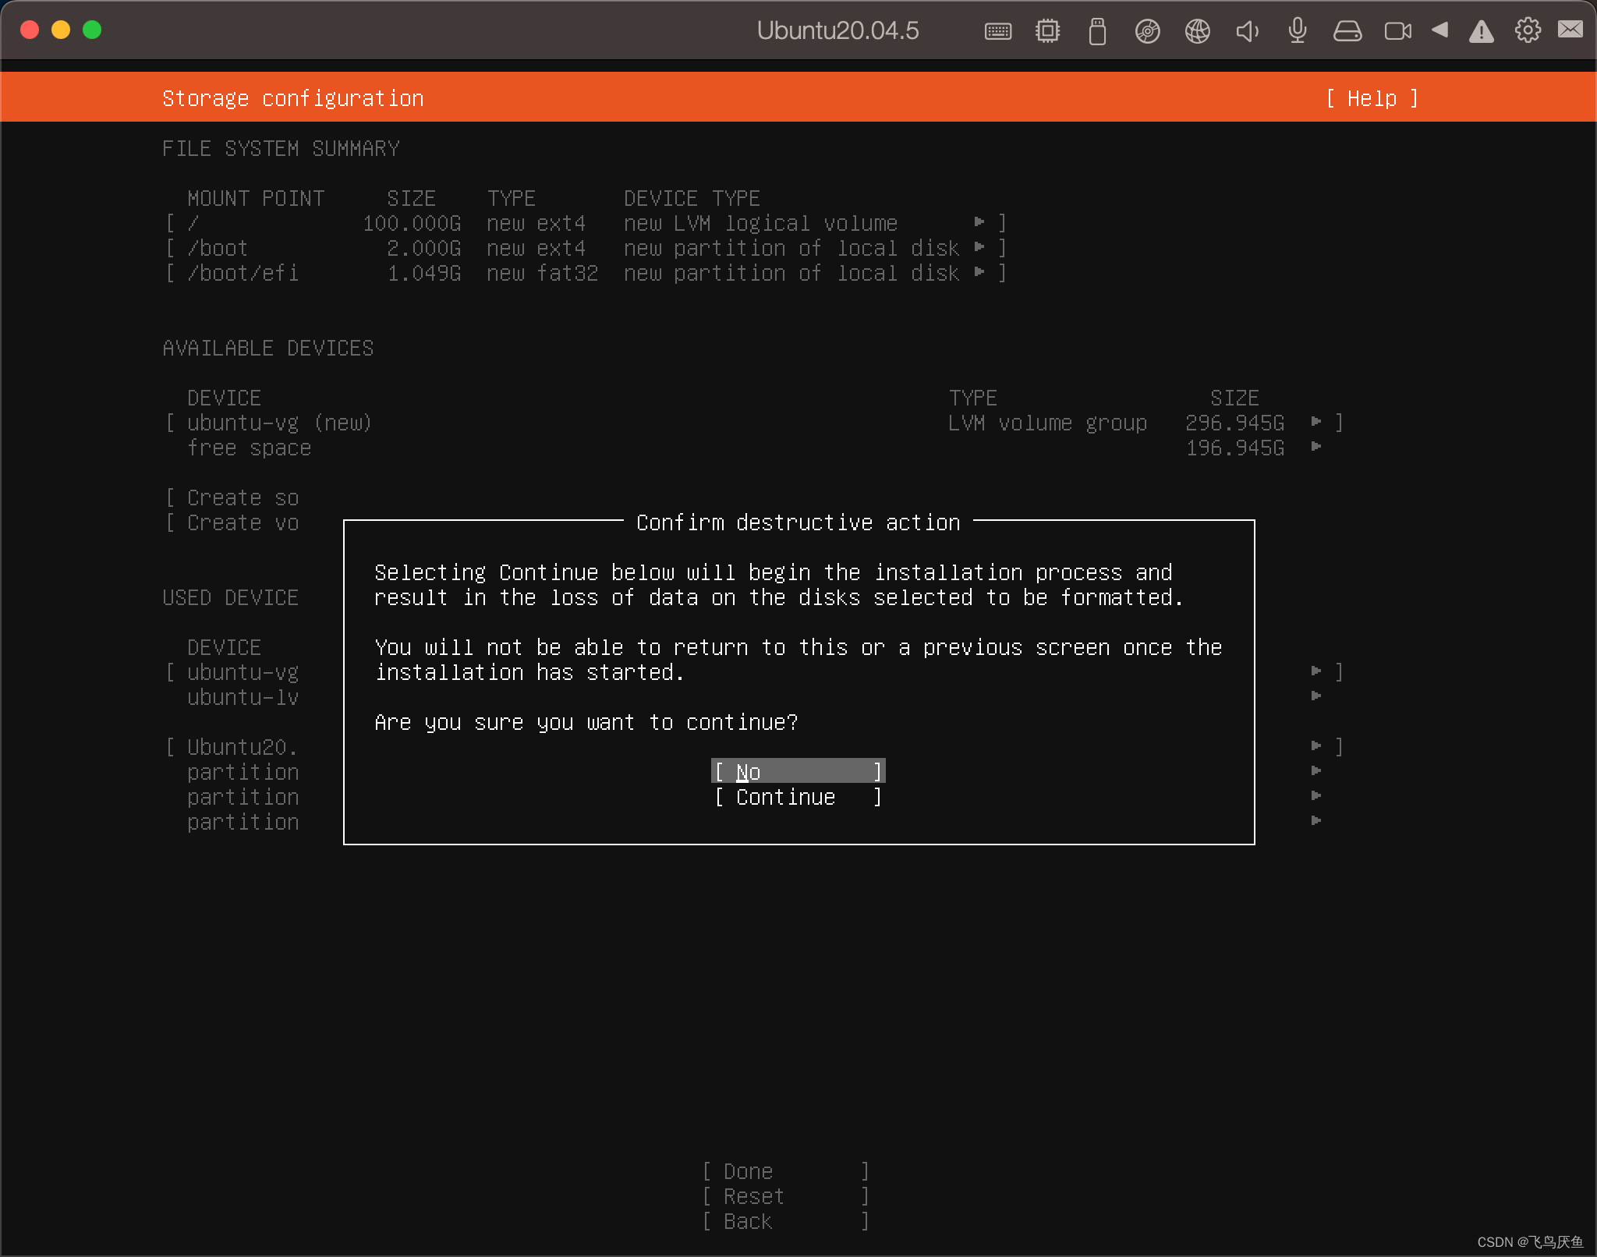The width and height of the screenshot is (1597, 1257).
Task: Expand ubuntu-vg 296.945G device arrow
Action: (x=1316, y=422)
